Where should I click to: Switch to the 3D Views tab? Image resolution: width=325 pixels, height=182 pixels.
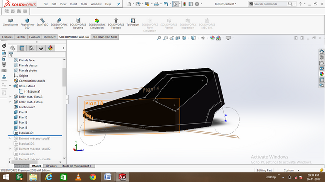point(51,166)
